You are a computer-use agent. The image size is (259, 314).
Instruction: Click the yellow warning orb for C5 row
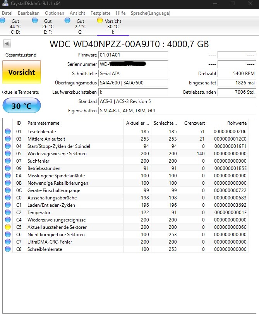click(8, 227)
